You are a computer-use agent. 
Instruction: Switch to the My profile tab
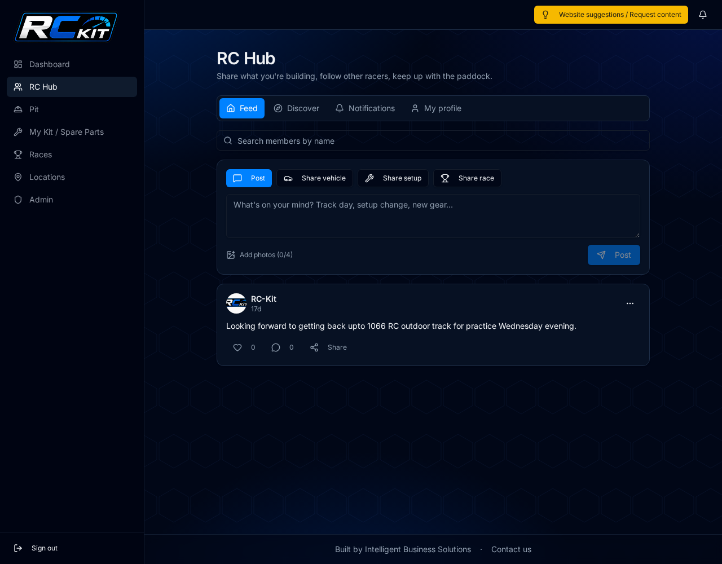[x=436, y=108]
